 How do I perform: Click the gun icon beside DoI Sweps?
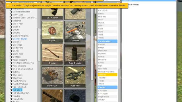click(11, 45)
